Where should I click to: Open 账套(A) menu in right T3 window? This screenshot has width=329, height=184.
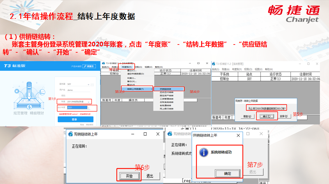(x=225, y=69)
